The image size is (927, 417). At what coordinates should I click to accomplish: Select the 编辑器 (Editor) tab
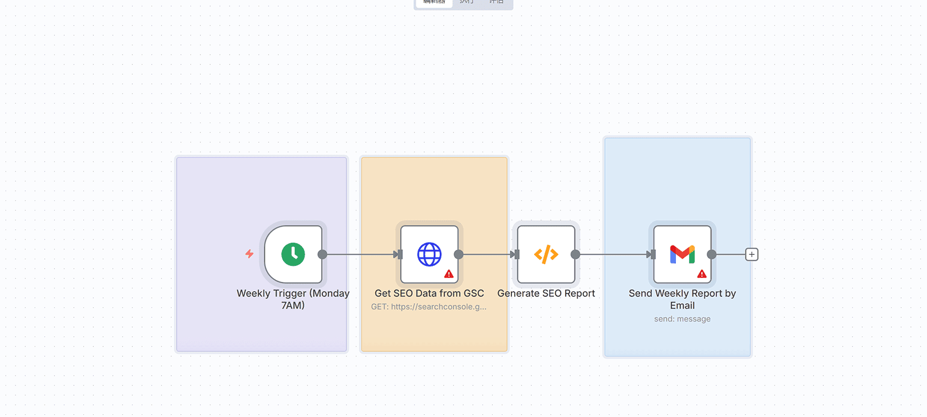434,2
